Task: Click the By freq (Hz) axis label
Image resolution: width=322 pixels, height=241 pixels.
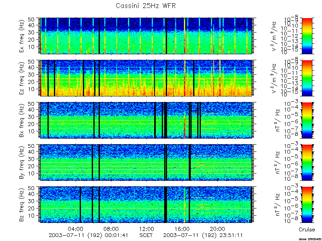Action: 22,163
